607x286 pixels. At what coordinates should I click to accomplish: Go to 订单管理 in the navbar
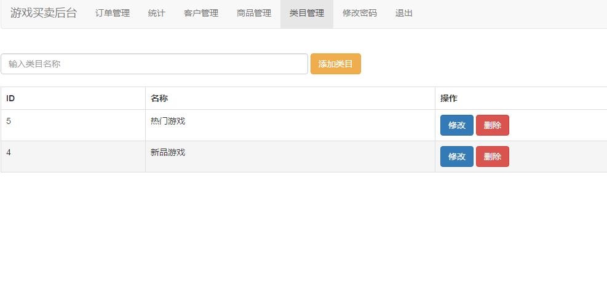(x=113, y=13)
